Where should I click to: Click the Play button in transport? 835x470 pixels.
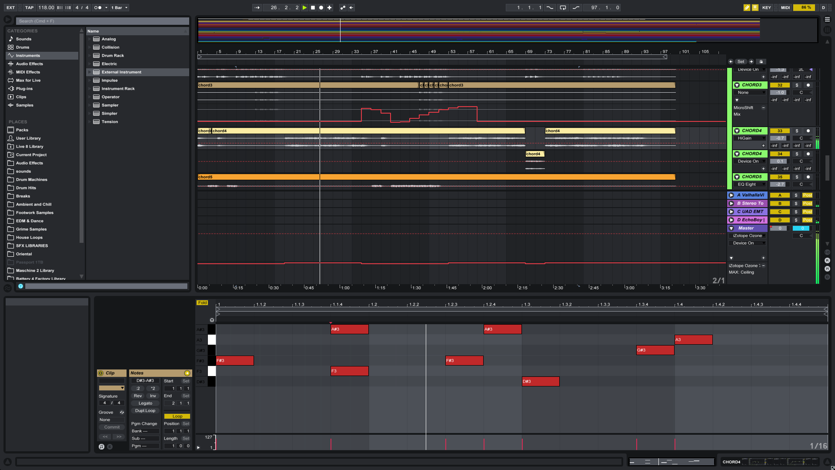click(304, 7)
